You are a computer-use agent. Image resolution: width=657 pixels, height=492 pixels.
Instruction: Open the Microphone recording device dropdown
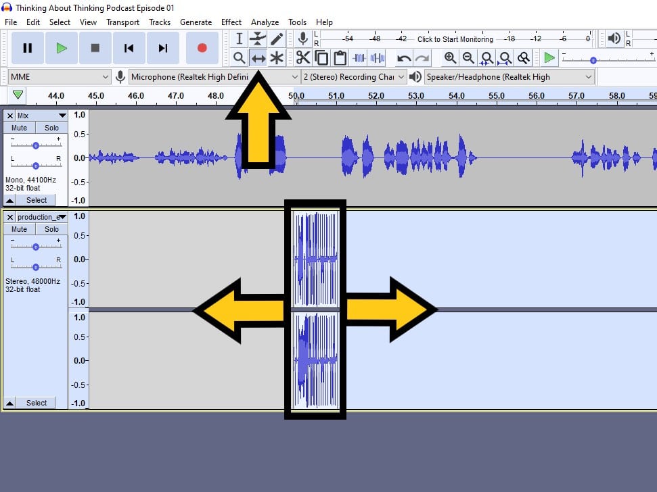pos(214,77)
